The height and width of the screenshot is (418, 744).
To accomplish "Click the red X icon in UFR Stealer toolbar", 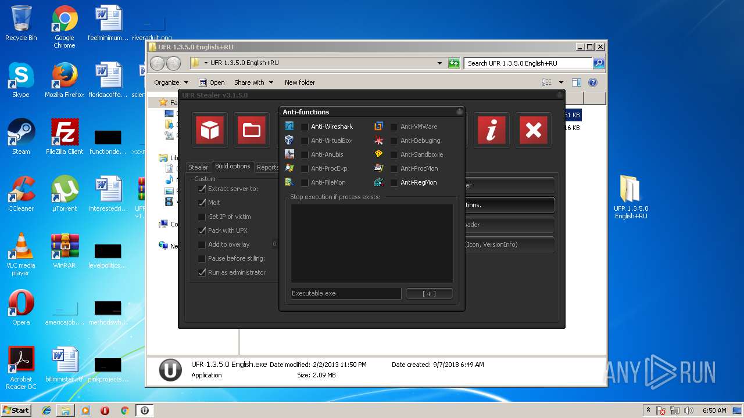I will click(x=533, y=130).
